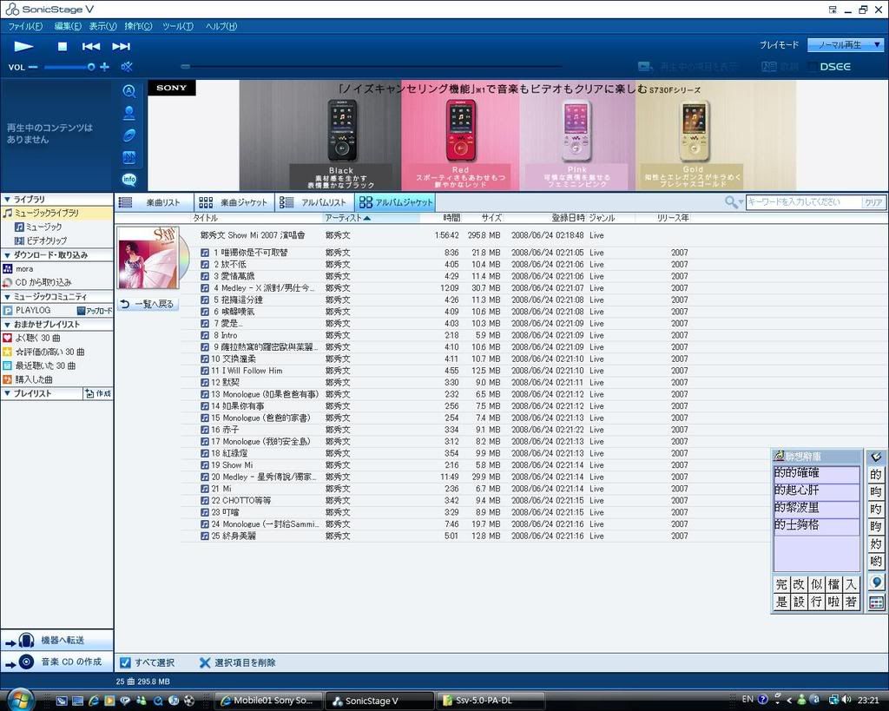Click 選択項目を削除 button
This screenshot has width=889, height=711.
238,662
